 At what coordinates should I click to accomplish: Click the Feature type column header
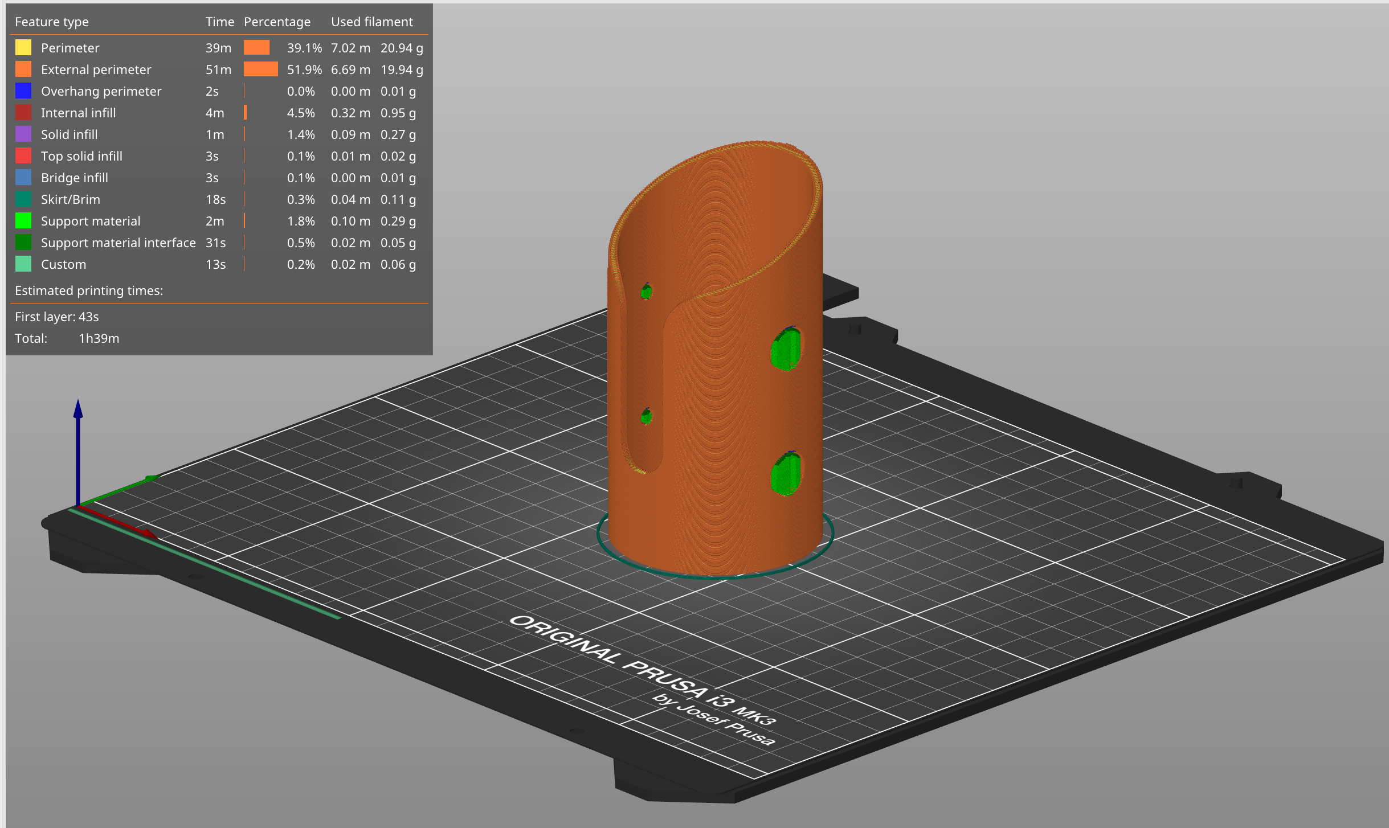tap(52, 22)
